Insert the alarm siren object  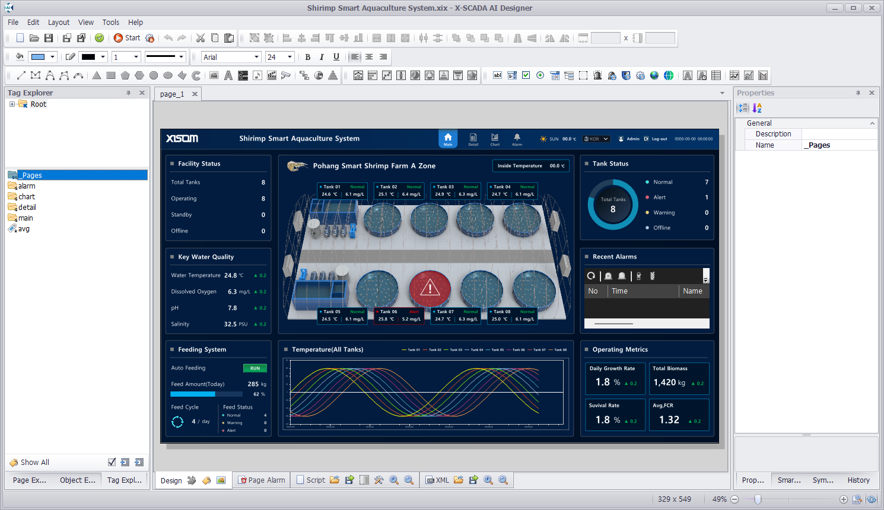coord(597,75)
